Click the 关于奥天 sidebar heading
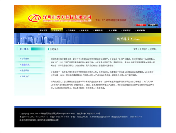Image resolution: width=176 pixels, height=133 pixels. (x=24, y=49)
